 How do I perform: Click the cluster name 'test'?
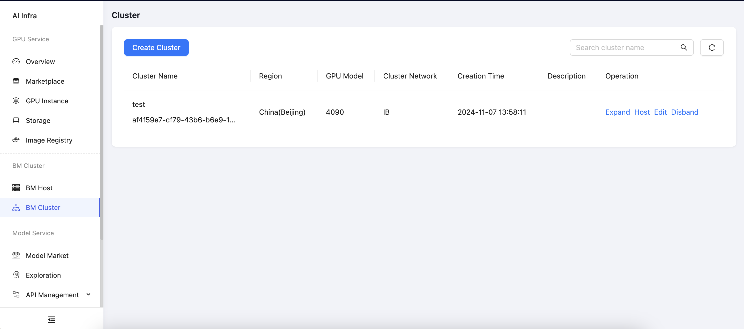tap(139, 105)
